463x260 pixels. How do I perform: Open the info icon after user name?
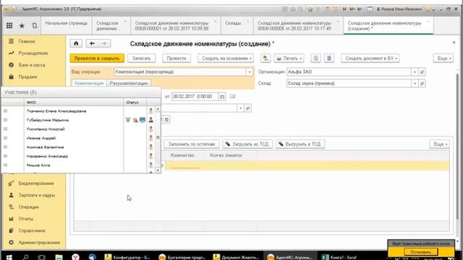coord(427,9)
